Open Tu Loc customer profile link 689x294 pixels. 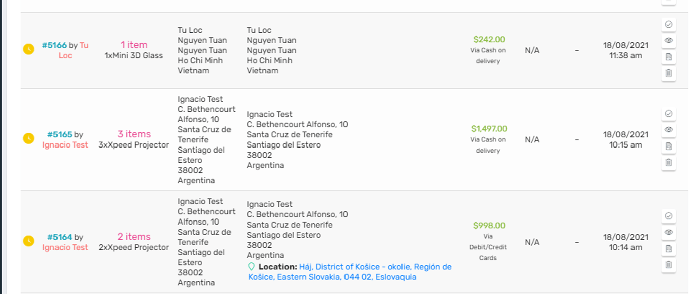(x=74, y=50)
